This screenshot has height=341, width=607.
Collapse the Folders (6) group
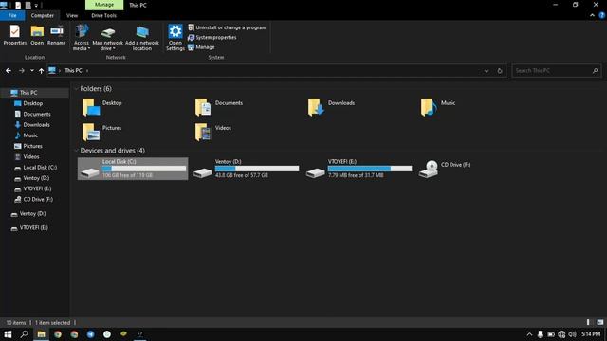pyautogui.click(x=76, y=88)
